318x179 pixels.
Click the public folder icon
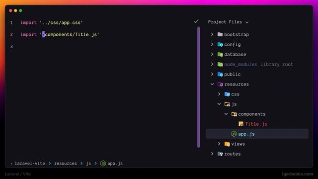[220, 74]
